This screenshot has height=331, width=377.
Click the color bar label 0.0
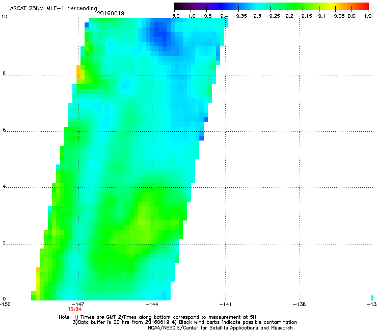[352, 16]
